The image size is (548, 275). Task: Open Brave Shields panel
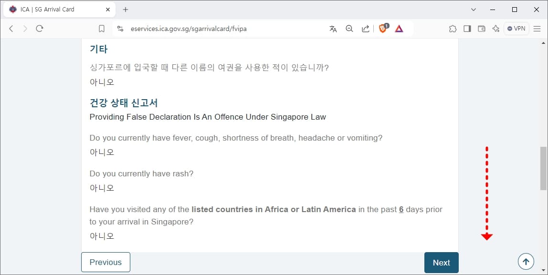(382, 29)
